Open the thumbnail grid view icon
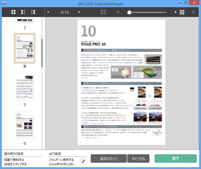 click(182, 12)
